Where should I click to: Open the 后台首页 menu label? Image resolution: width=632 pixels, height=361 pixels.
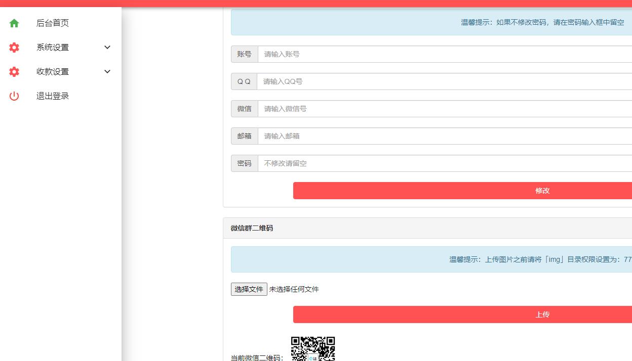point(53,23)
